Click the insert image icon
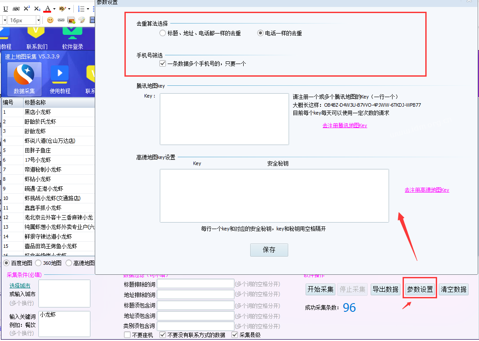 click(71, 20)
